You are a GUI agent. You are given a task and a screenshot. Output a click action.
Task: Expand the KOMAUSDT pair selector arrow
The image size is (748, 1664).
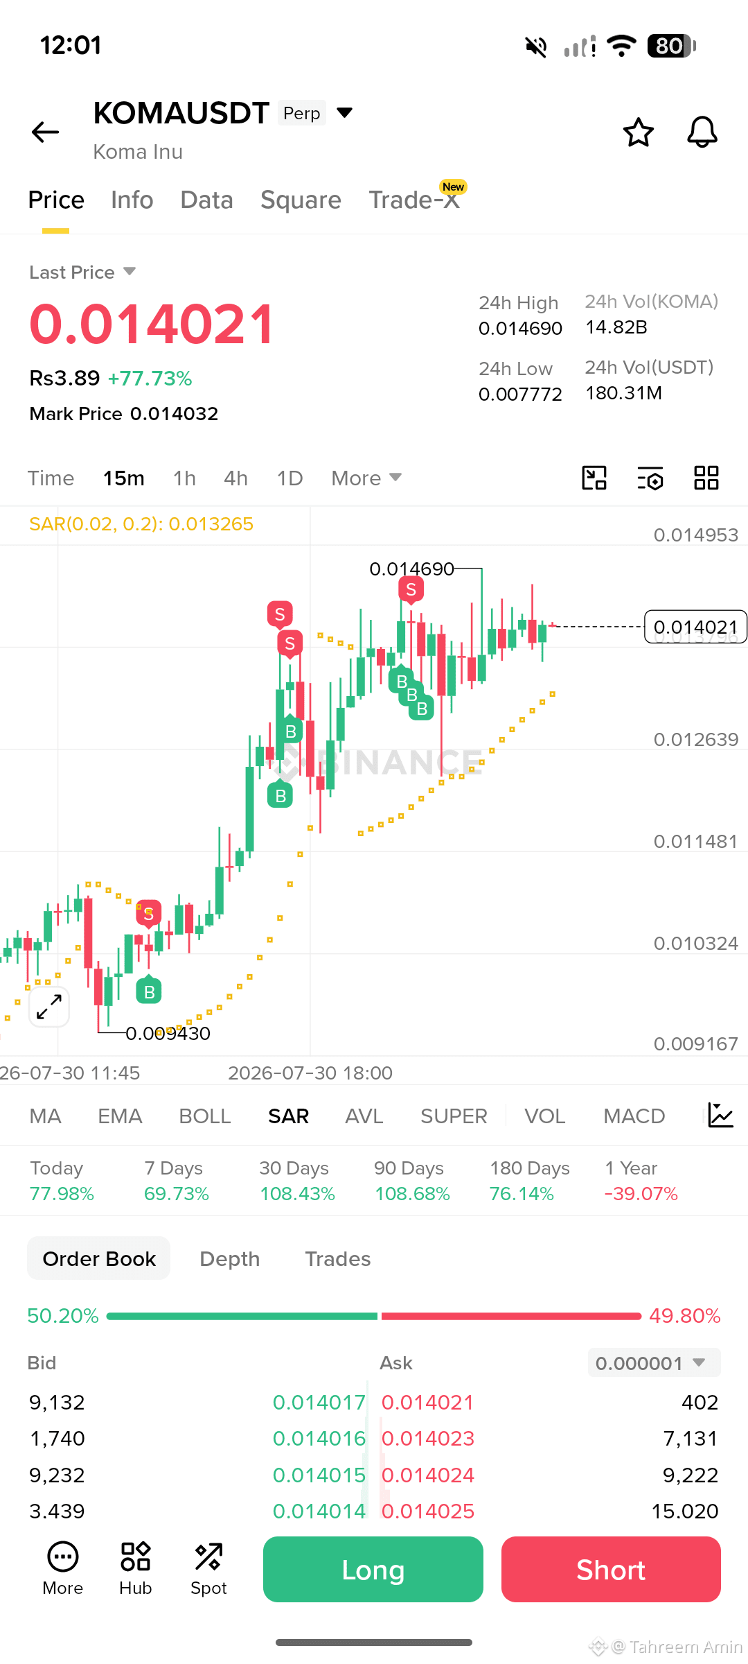pyautogui.click(x=344, y=112)
